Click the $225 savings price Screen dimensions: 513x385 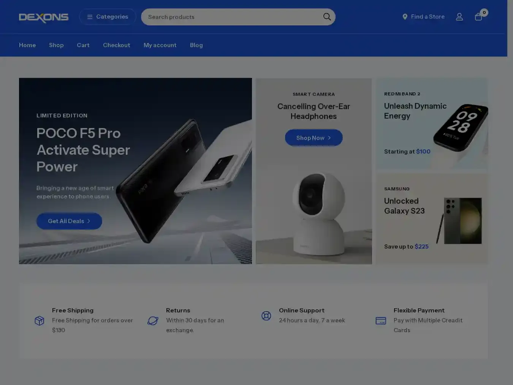tap(421, 247)
